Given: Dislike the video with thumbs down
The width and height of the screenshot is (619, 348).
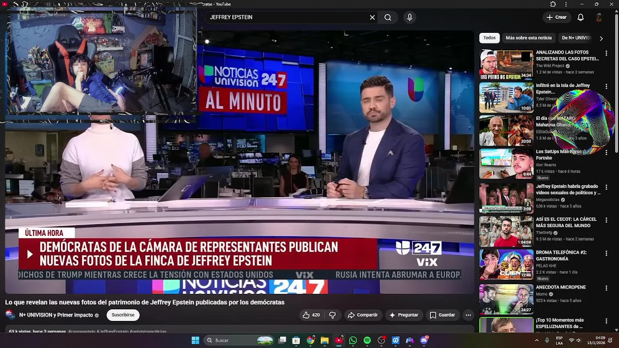Looking at the screenshot, I should click(x=332, y=315).
